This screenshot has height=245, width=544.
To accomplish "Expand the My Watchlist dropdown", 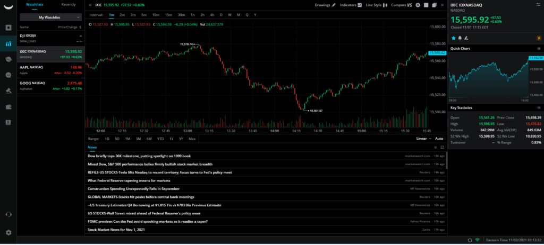I will tap(51, 17).
